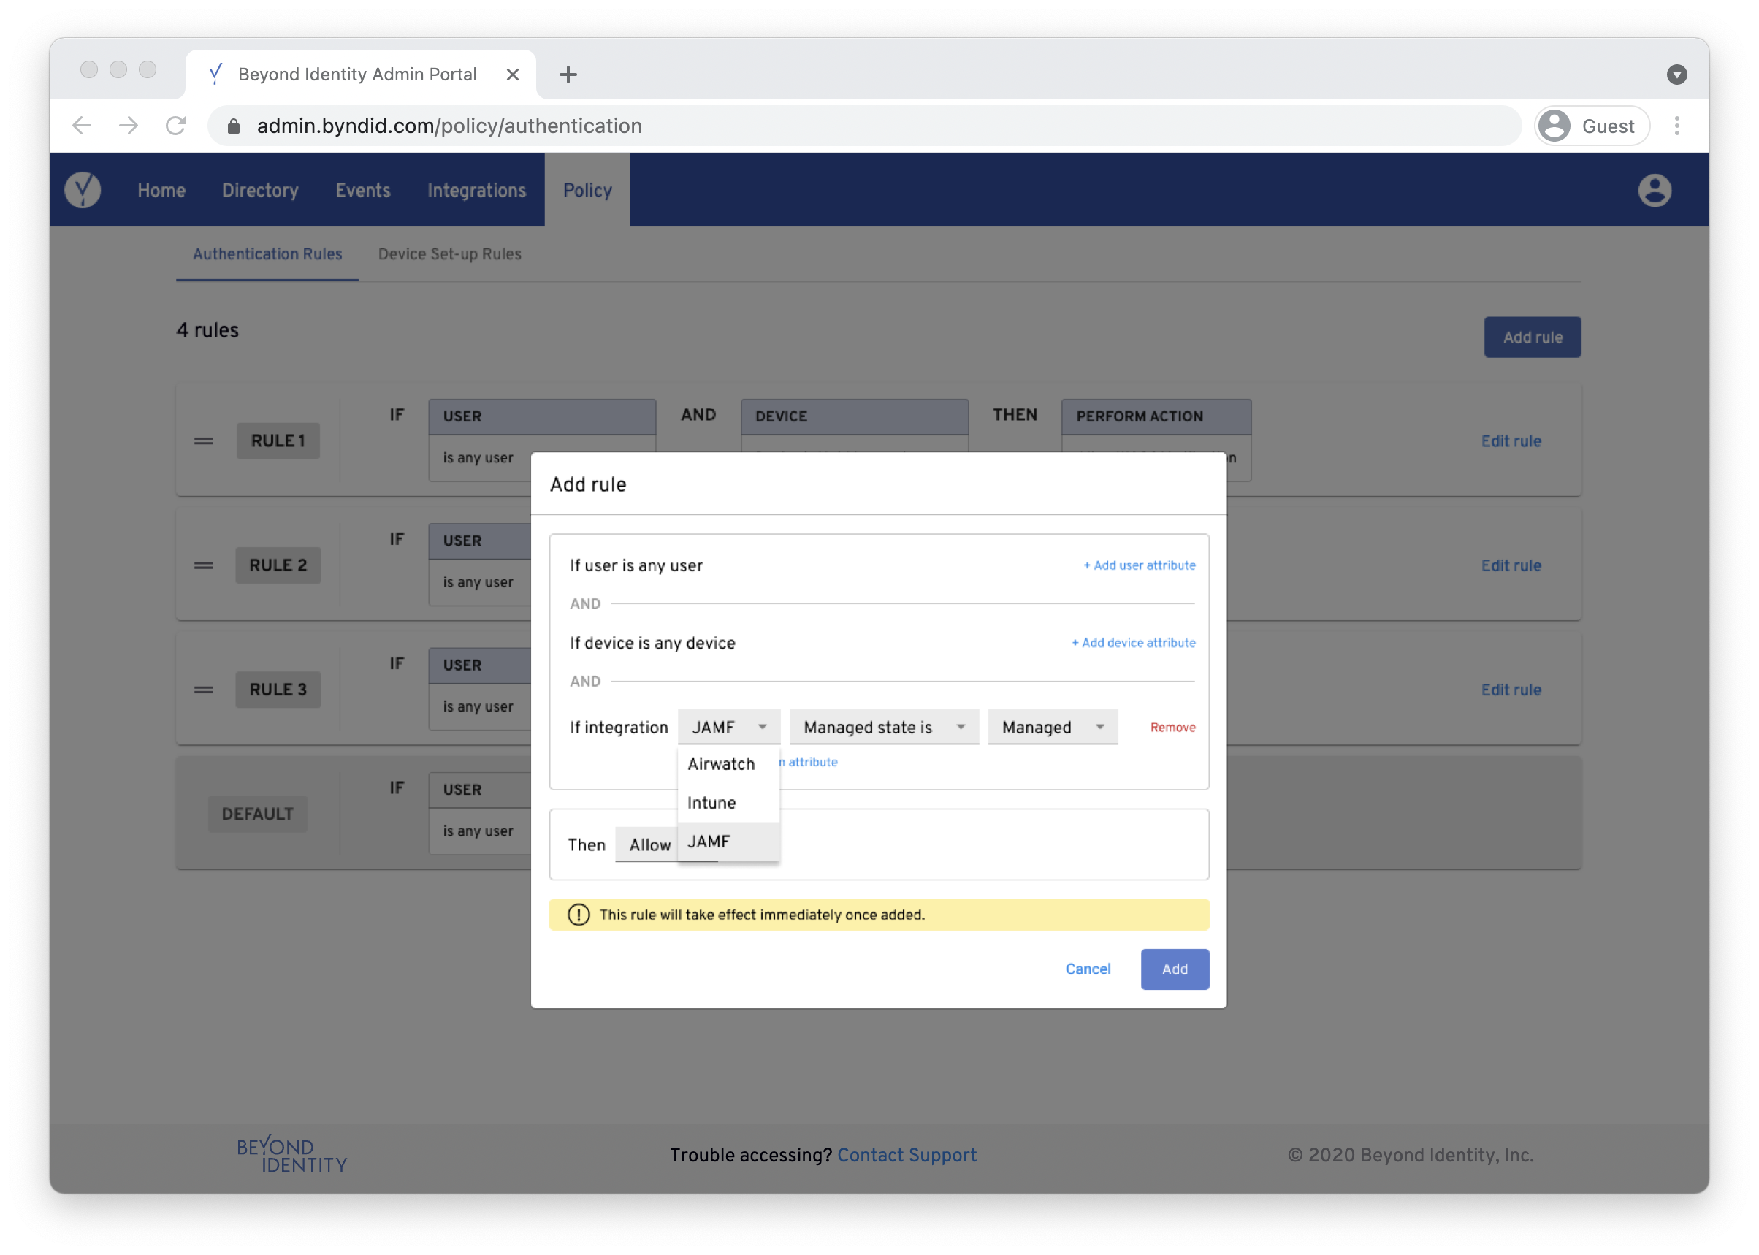Image resolution: width=1759 pixels, height=1255 pixels.
Task: Open the Managed value dropdown
Action: coord(1053,727)
